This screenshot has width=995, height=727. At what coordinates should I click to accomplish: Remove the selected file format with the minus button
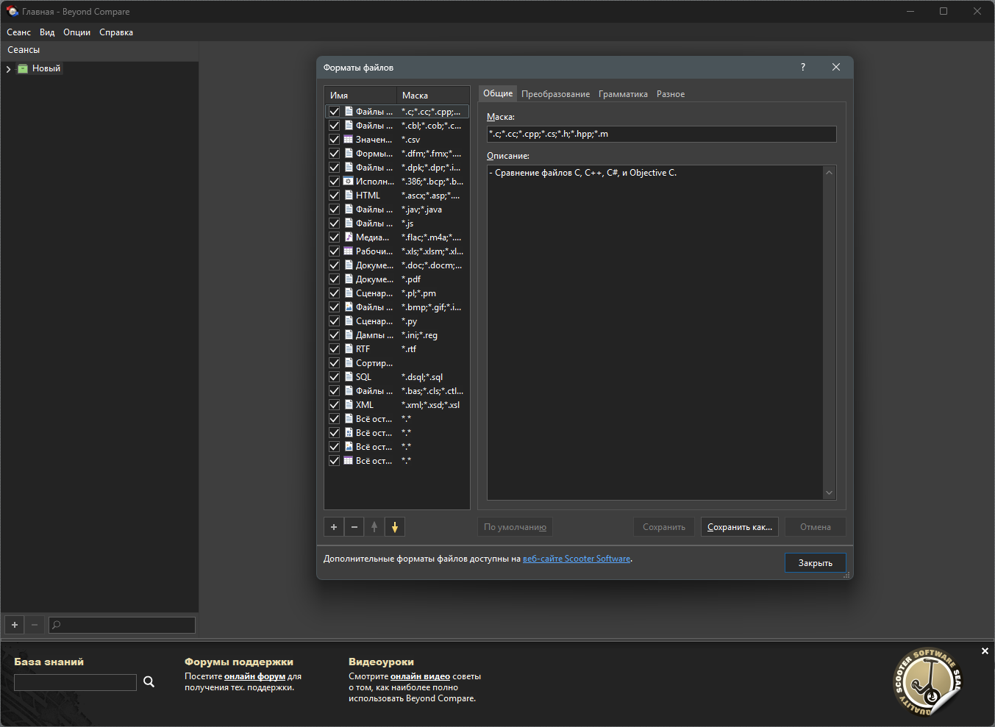tap(354, 527)
